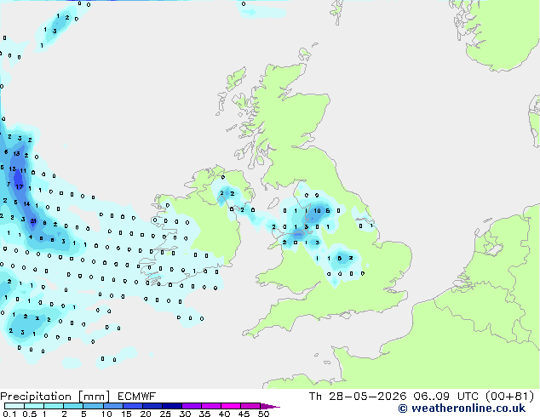540x417 pixels.
Task: Click the legend label '25'
Action: click(x=165, y=414)
